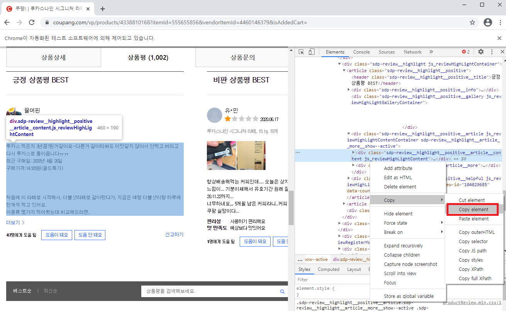506x311 pixels.
Task: Choose Paste element in submenu
Action: pyautogui.click(x=474, y=219)
